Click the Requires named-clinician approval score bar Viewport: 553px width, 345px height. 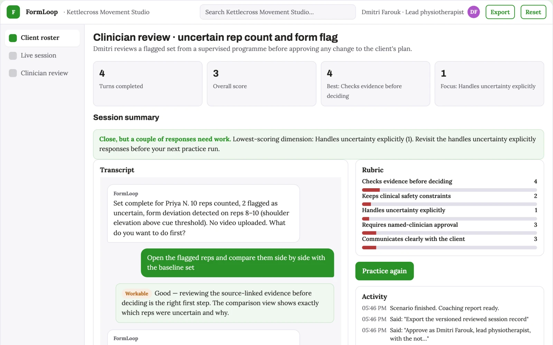click(x=449, y=233)
